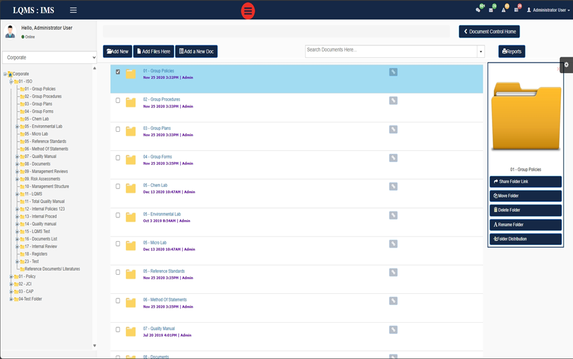Expand the 01 - Policy tree node
573x359 pixels.
11,277
